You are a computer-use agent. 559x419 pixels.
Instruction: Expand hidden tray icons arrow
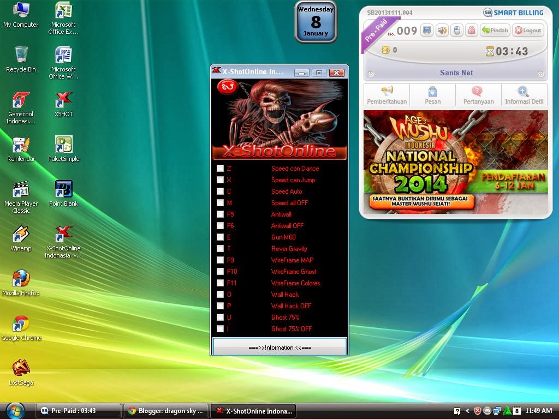pos(467,411)
